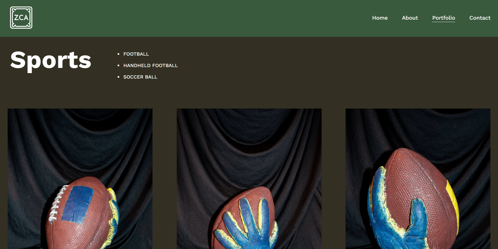Go to the About page
Viewport: 498px width, 249px height.
[410, 18]
